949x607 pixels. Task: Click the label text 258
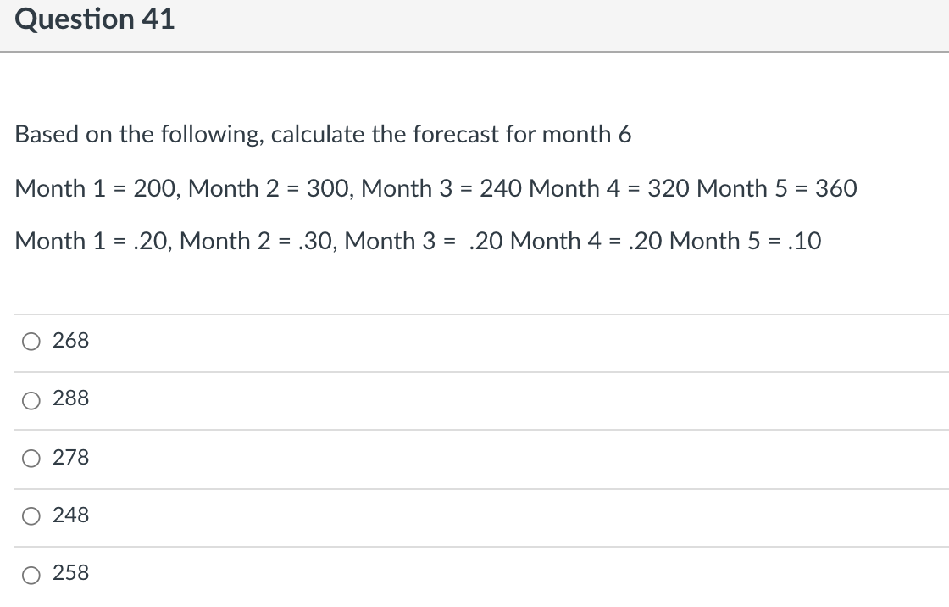(x=71, y=573)
